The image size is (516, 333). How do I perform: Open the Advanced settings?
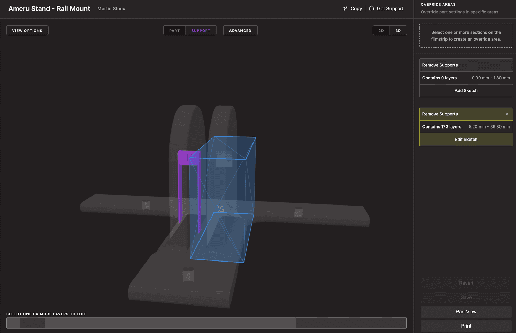click(240, 31)
